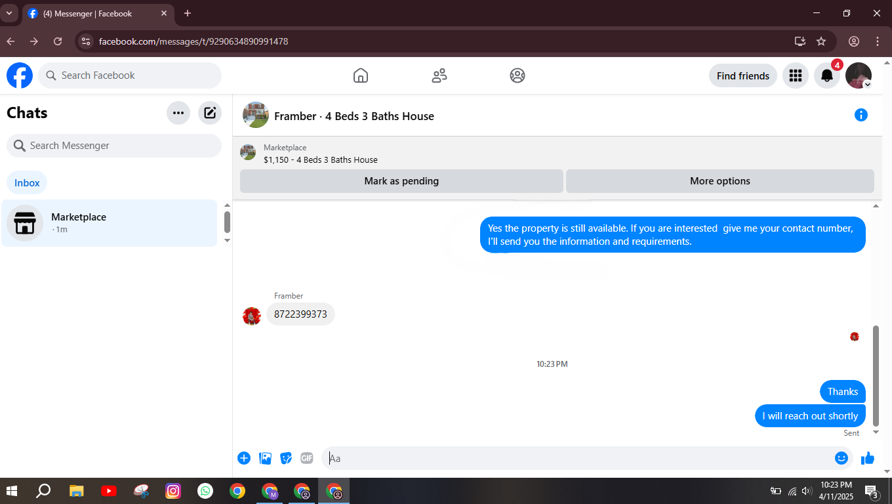Start a new message with compose icon
892x504 pixels.
(x=210, y=113)
